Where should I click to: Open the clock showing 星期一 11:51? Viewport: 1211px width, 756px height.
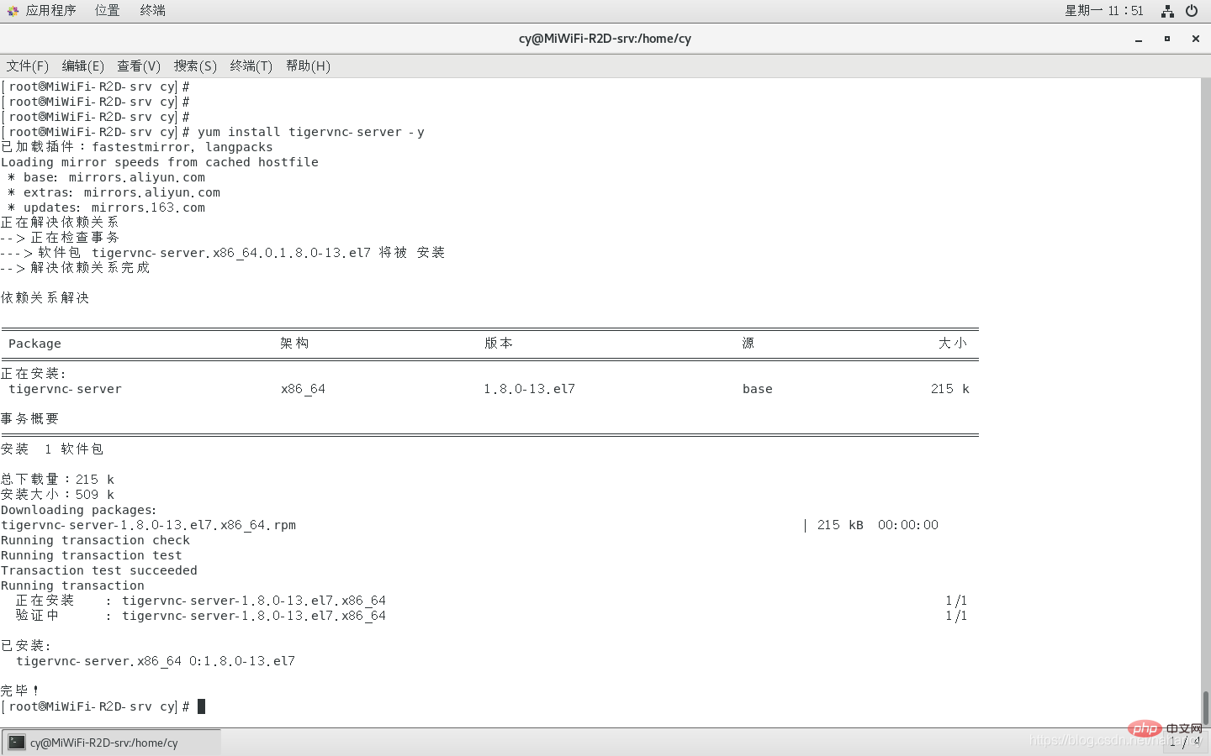1104,10
